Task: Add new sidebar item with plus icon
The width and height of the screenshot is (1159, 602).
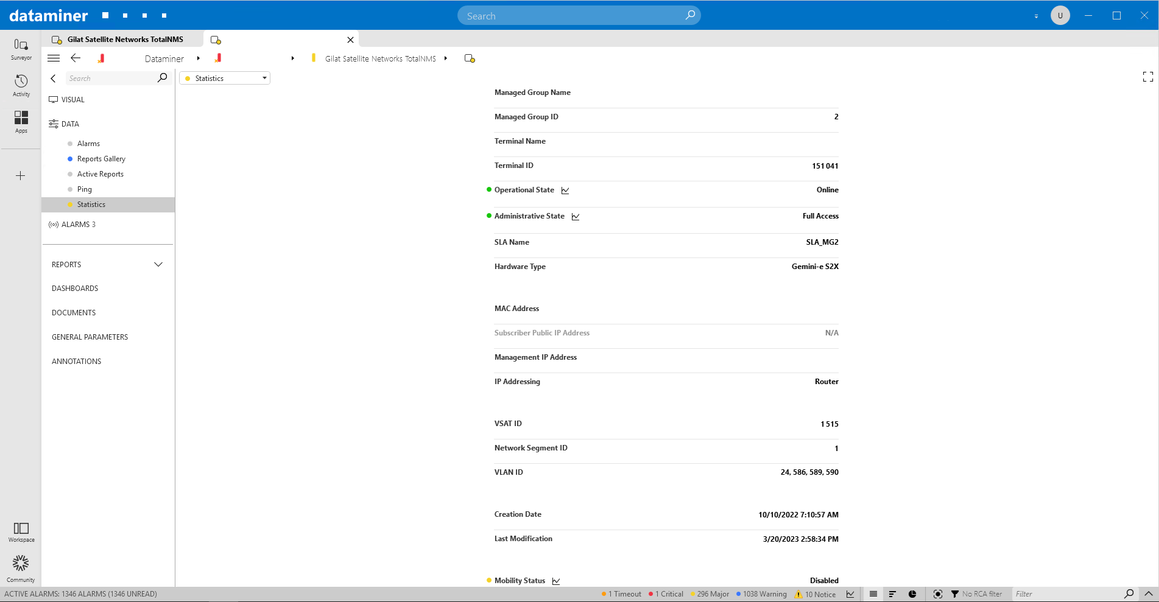Action: [x=21, y=176]
